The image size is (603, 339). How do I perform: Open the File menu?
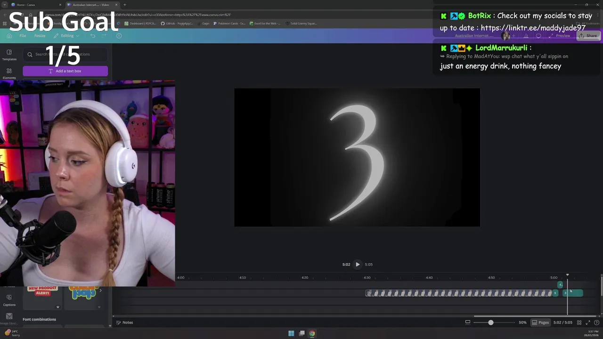[x=23, y=36]
